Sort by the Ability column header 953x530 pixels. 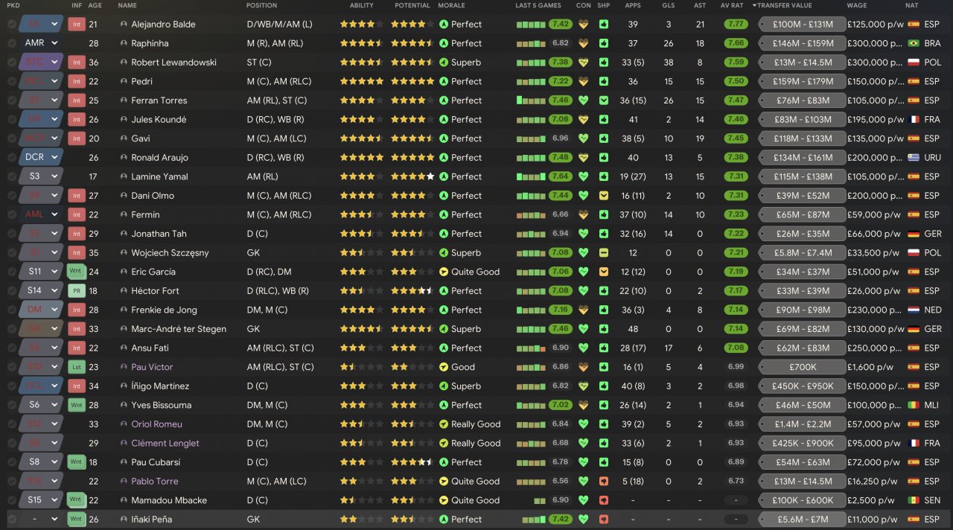362,5
